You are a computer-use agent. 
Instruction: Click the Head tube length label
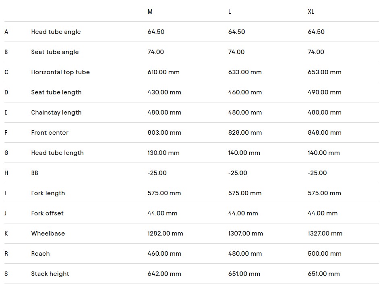click(58, 153)
